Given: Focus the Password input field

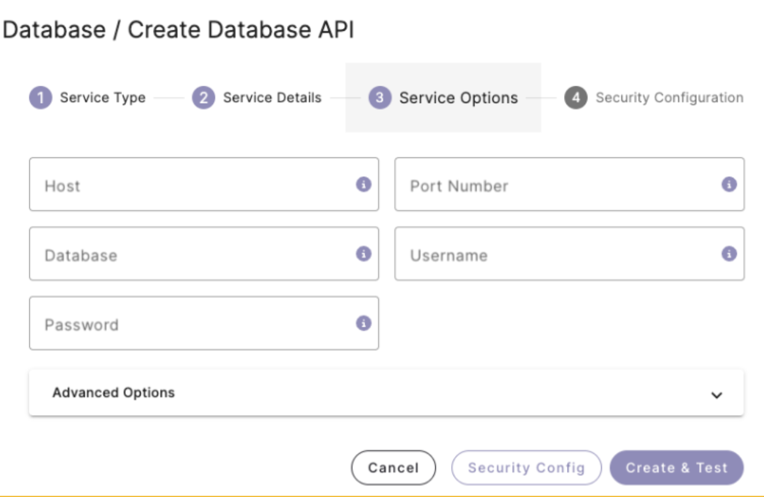Looking at the screenshot, I should click(191, 324).
